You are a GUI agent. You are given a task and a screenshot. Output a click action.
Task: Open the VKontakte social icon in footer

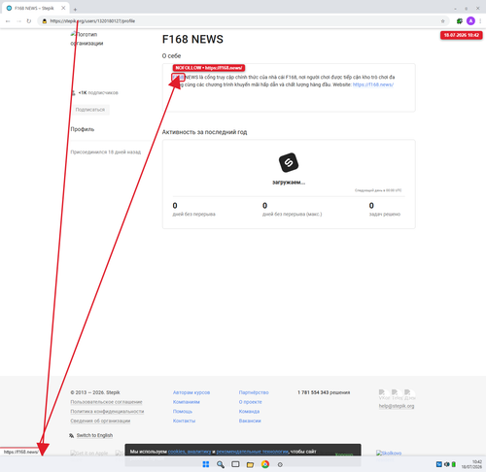384,394
